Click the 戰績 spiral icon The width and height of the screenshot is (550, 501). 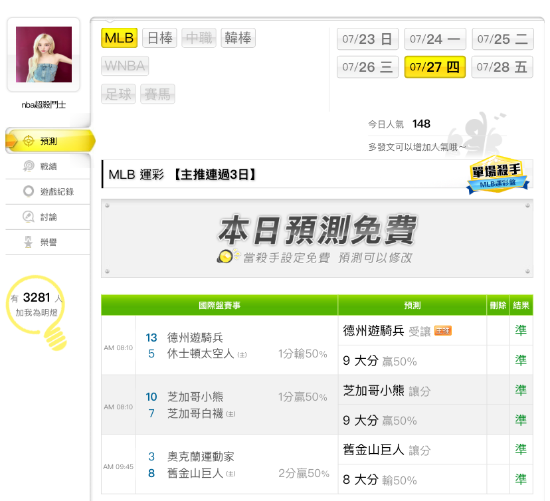[29, 166]
